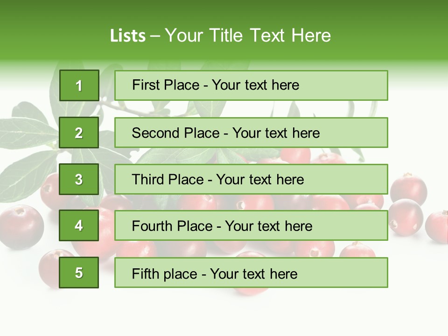Screen dimensions: 448x336
Task: Click the blank white area below the list
Action: coord(224,313)
